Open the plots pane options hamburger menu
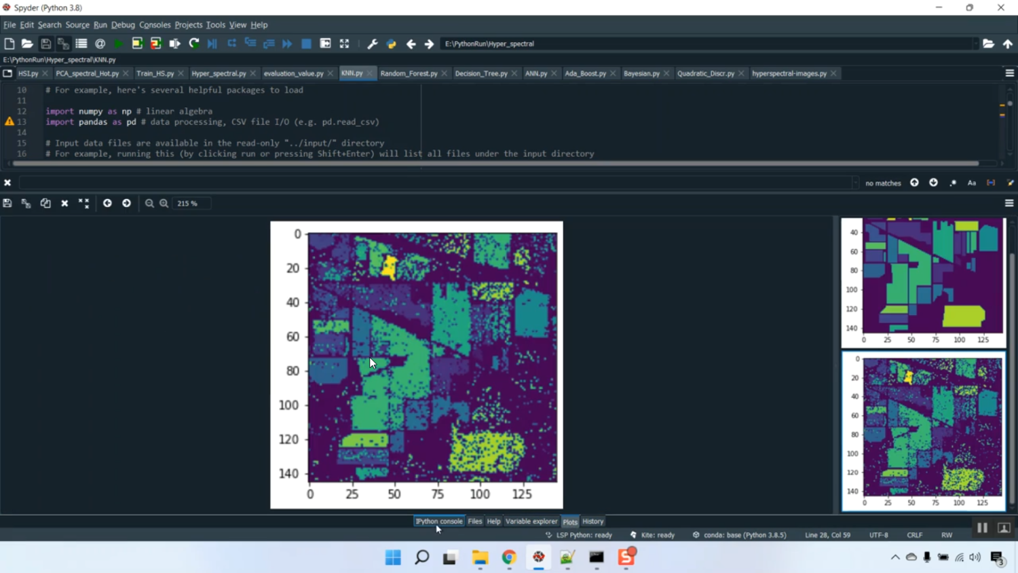The width and height of the screenshot is (1018, 573). 1009,203
